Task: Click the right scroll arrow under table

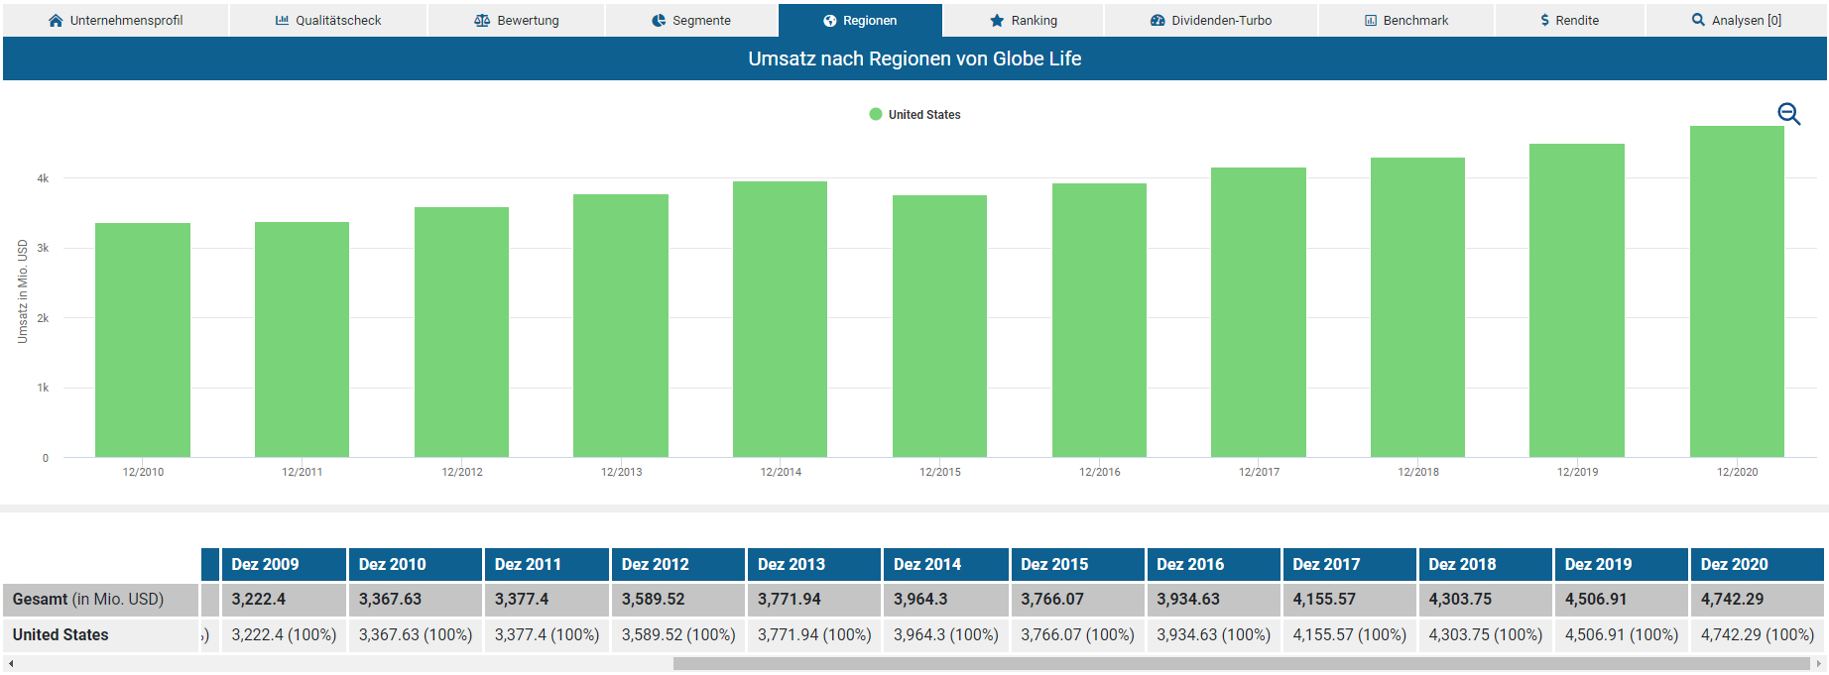Action: click(x=1818, y=664)
